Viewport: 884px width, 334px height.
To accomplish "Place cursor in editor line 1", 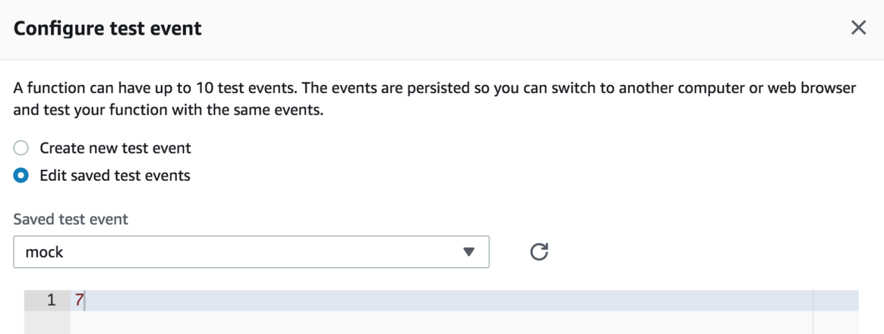I will 441,301.
